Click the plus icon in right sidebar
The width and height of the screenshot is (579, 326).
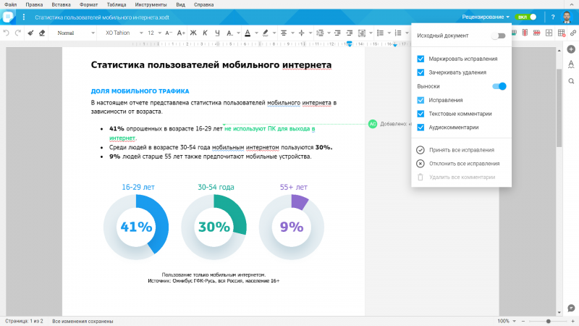[x=571, y=49]
